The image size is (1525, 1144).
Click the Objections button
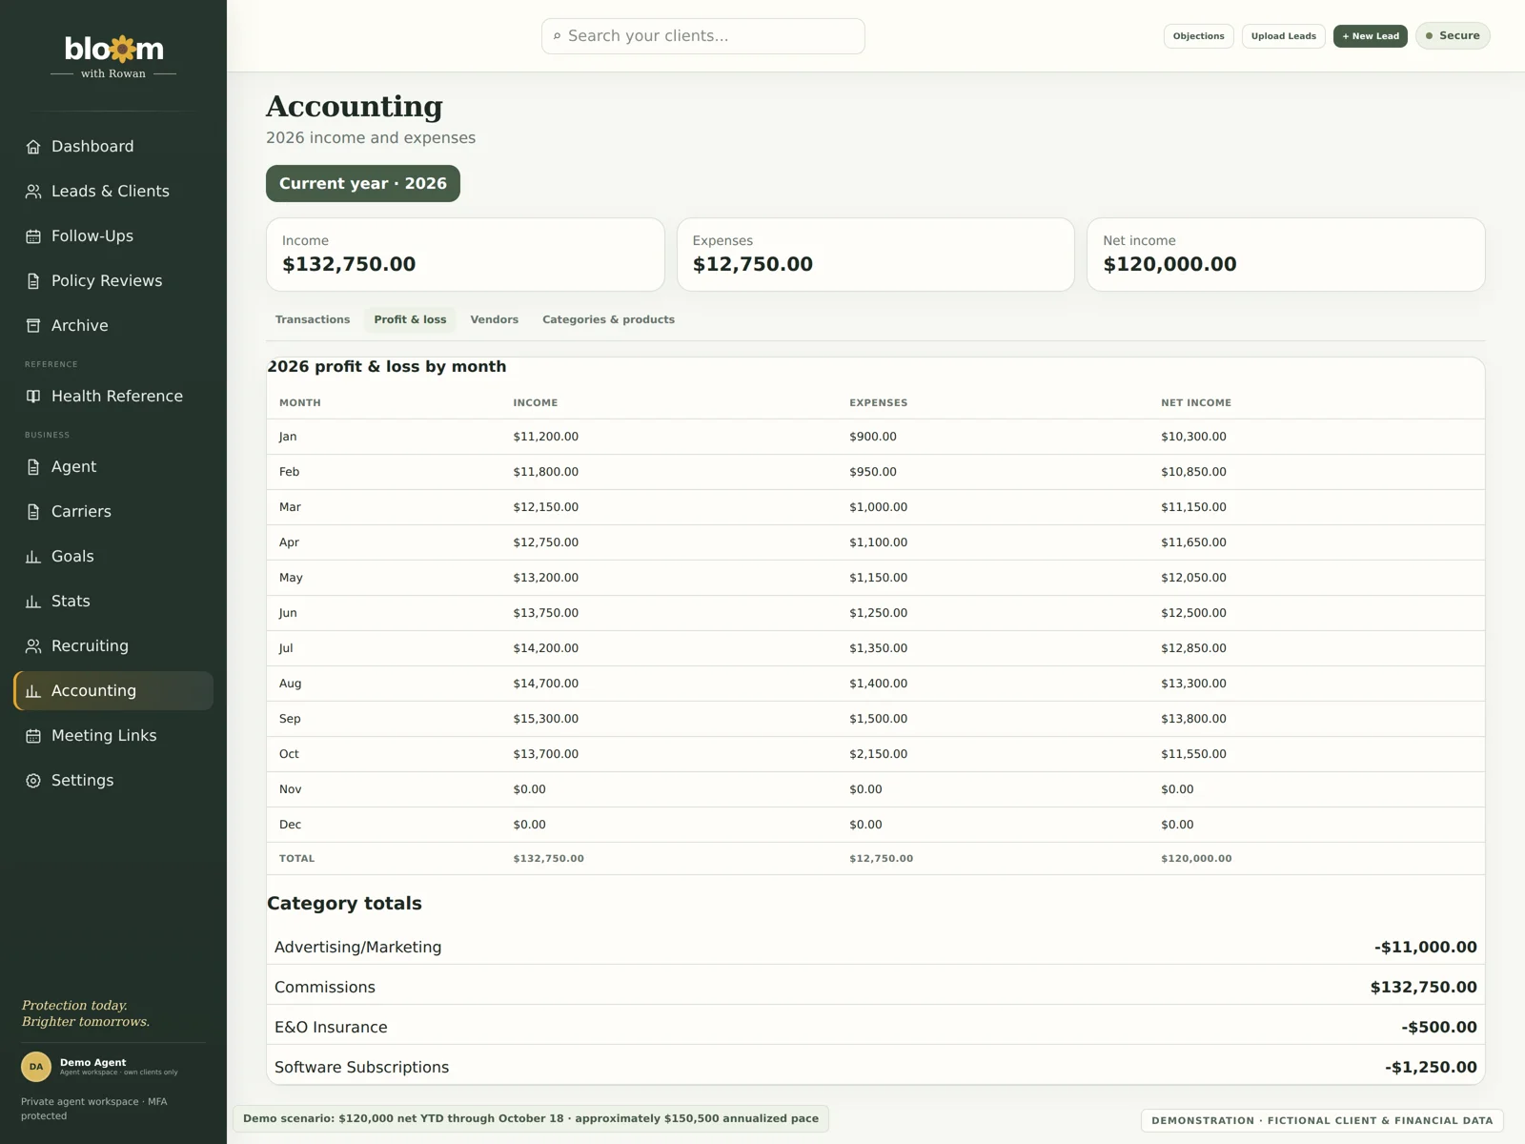[1199, 36]
